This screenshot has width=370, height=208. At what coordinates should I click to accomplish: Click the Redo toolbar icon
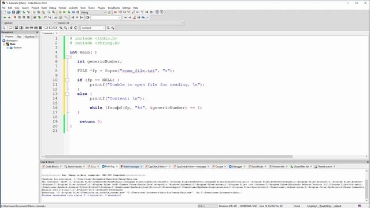coord(28,12)
